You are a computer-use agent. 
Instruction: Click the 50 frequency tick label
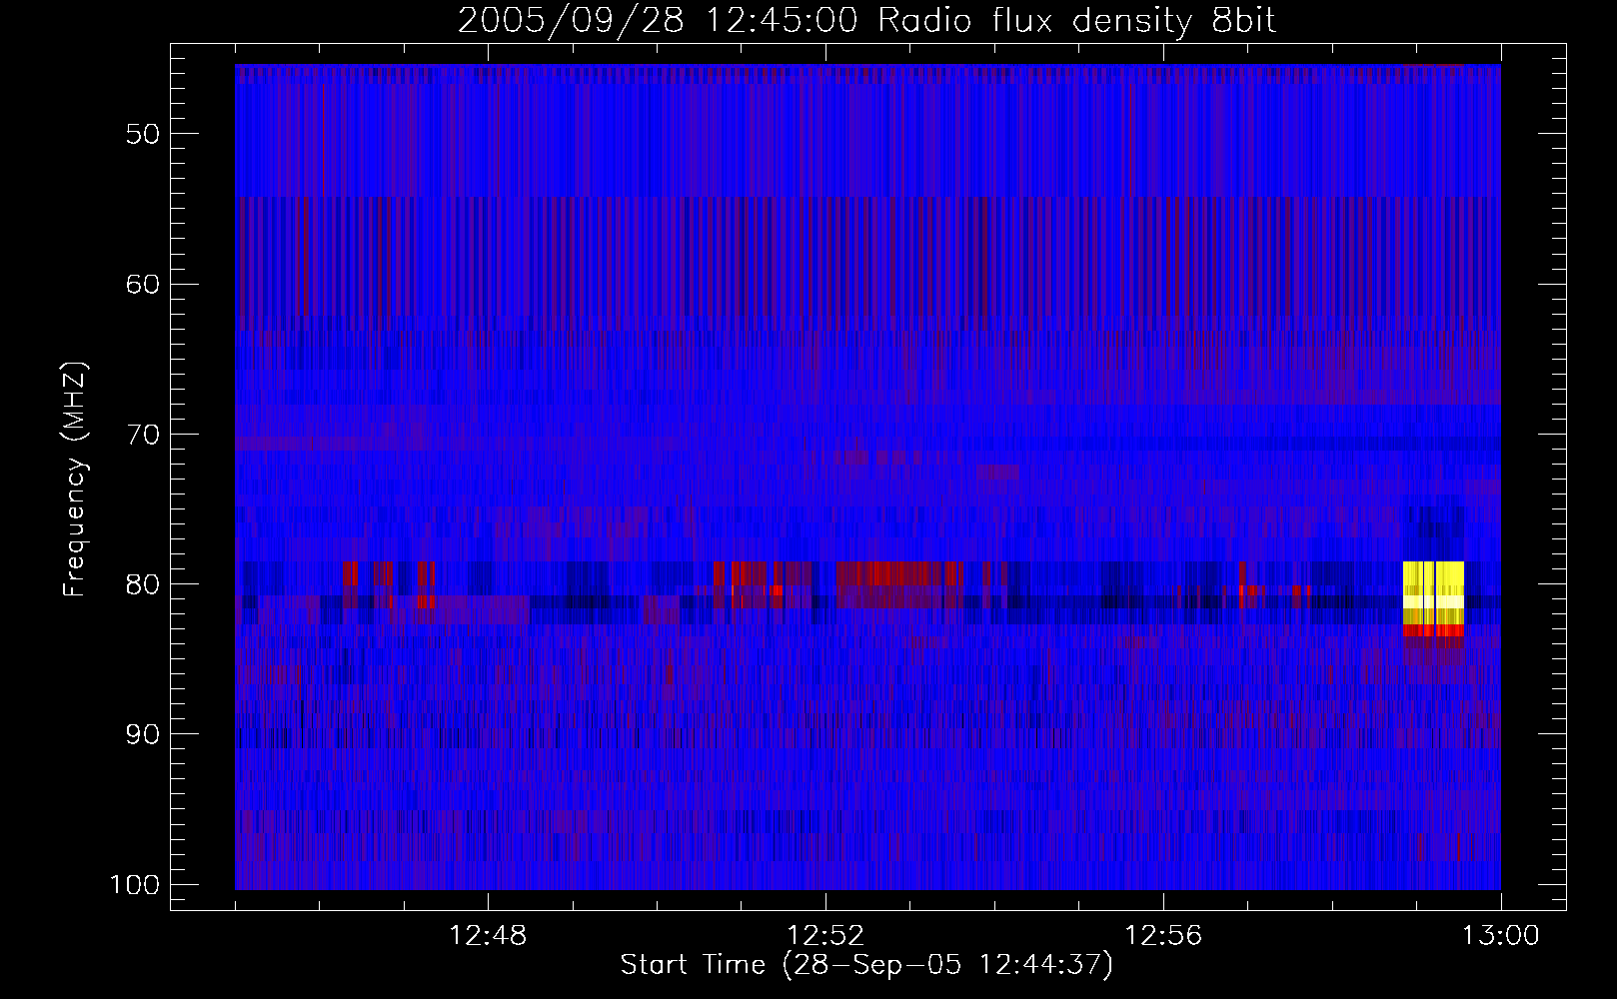143,134
